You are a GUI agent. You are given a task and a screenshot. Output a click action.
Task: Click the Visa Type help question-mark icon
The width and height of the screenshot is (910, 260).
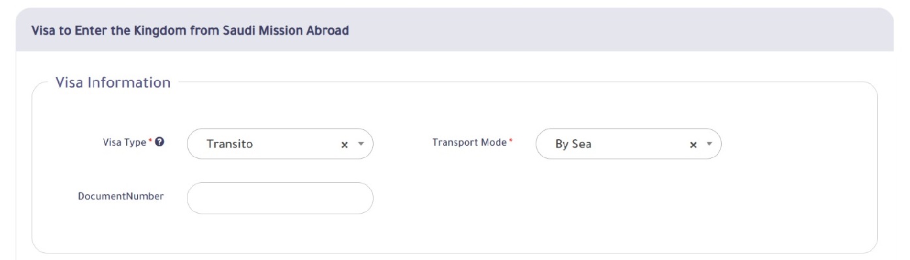pyautogui.click(x=160, y=142)
